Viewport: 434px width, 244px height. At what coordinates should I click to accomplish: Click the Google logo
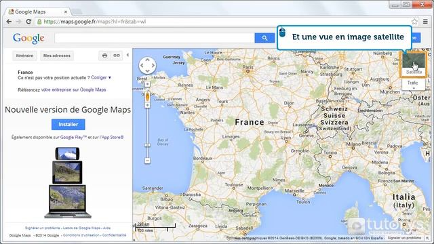[28, 38]
